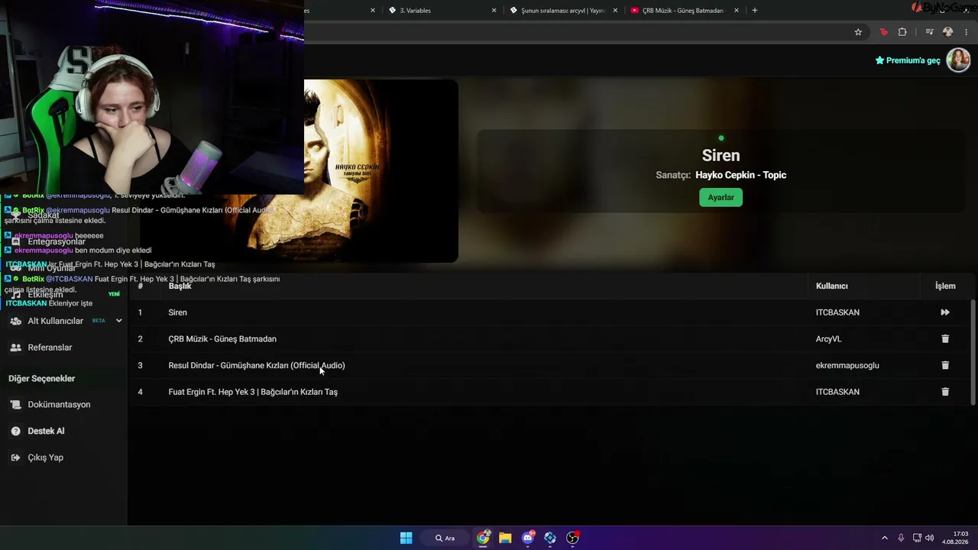Click the Referanslar people icon
This screenshot has width=978, height=550.
pyautogui.click(x=15, y=348)
